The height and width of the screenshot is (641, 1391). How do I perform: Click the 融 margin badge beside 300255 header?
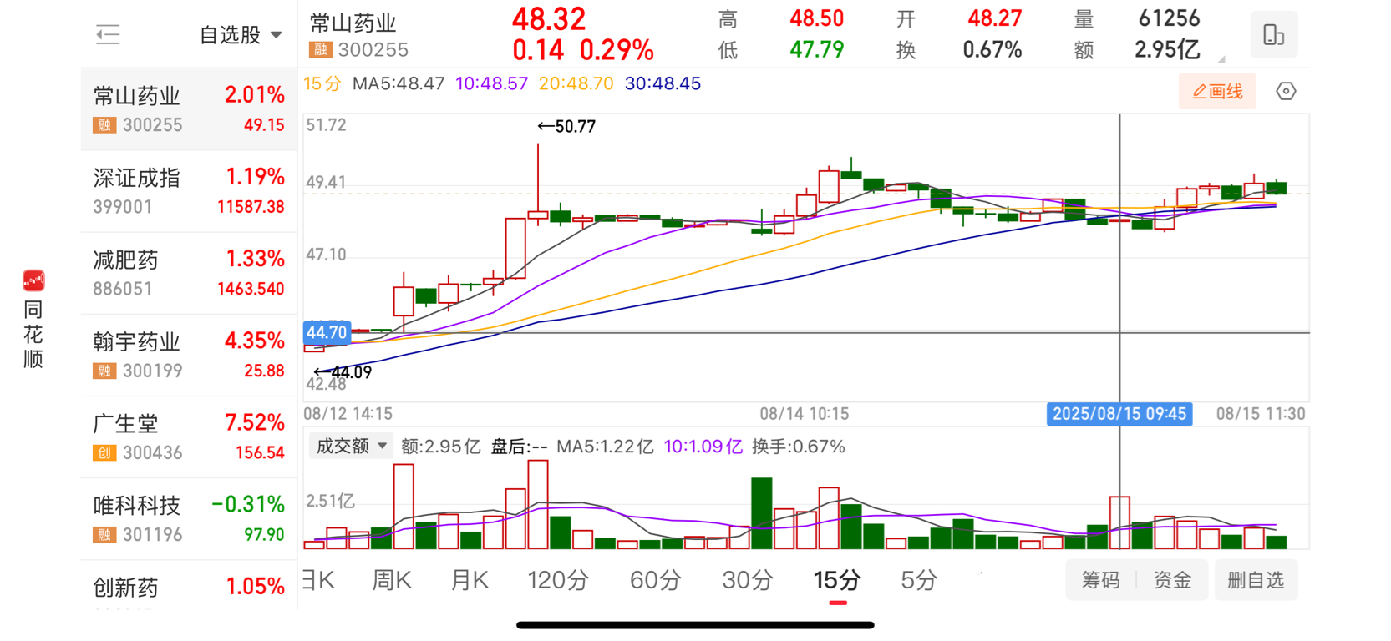[x=321, y=50]
